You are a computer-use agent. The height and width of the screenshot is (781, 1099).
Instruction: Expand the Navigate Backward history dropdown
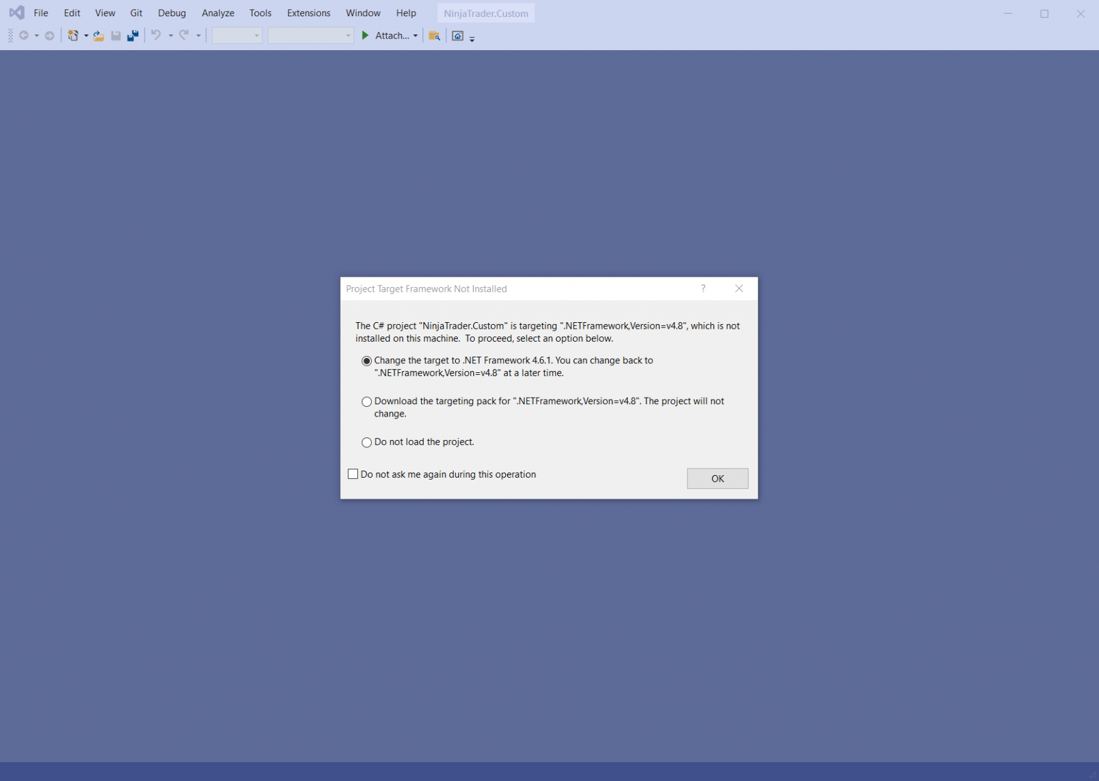click(36, 36)
